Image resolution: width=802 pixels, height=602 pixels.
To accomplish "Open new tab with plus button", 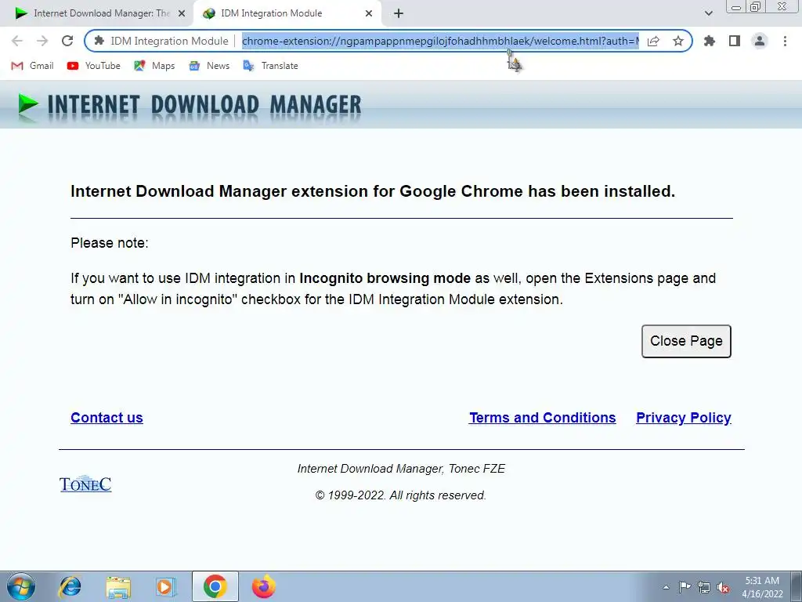I will pyautogui.click(x=399, y=13).
